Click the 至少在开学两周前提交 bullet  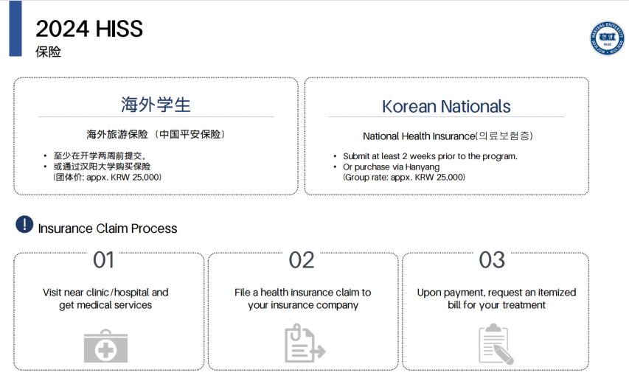pyautogui.click(x=101, y=156)
